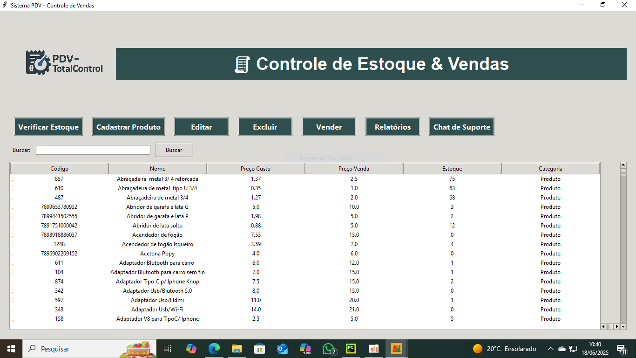Open the Relatórios section

pos(392,127)
